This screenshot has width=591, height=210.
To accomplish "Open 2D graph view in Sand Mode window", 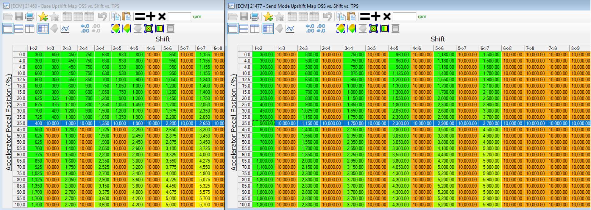I will pos(290,29).
